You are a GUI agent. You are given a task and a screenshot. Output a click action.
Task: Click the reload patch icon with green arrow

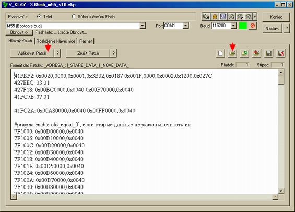244,53
